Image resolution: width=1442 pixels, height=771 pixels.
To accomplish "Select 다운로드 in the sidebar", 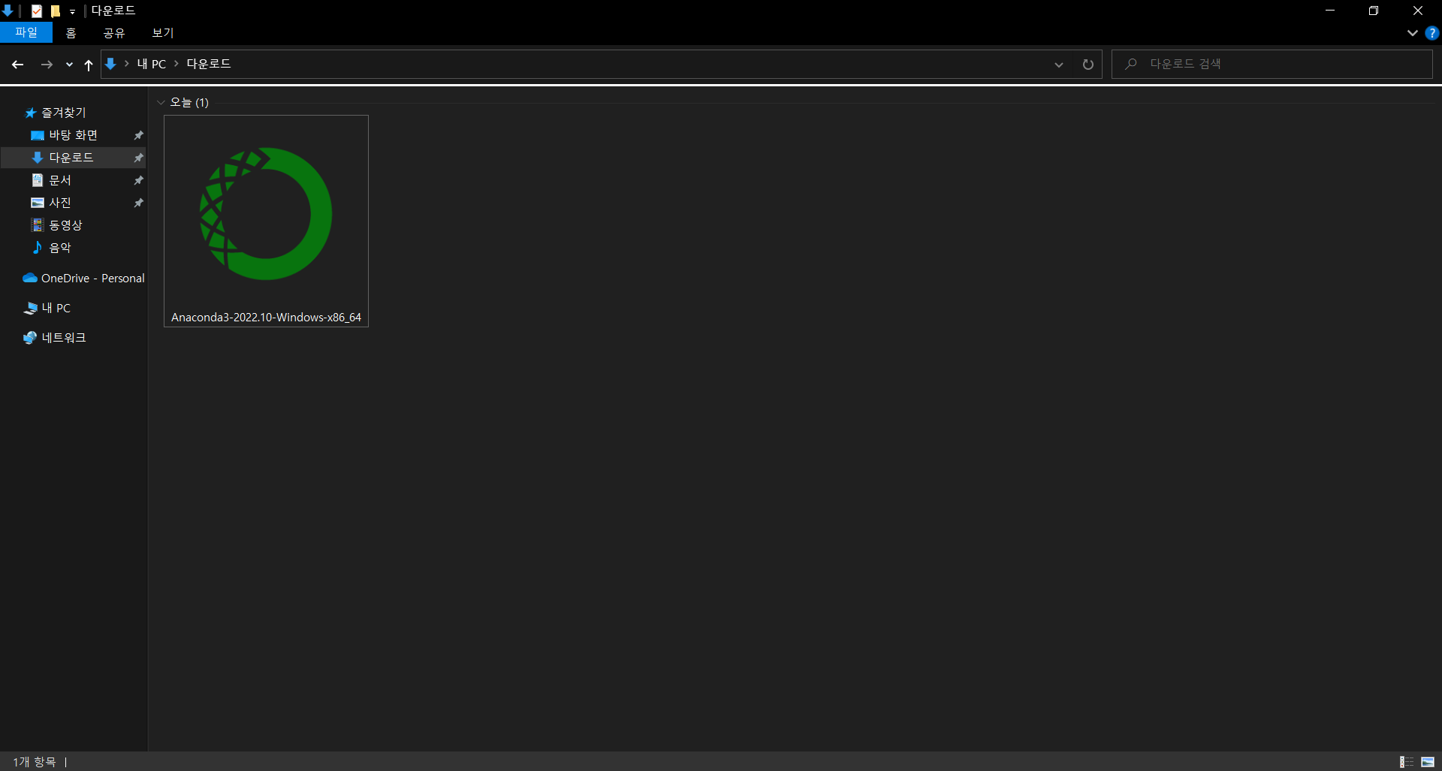I will (74, 158).
